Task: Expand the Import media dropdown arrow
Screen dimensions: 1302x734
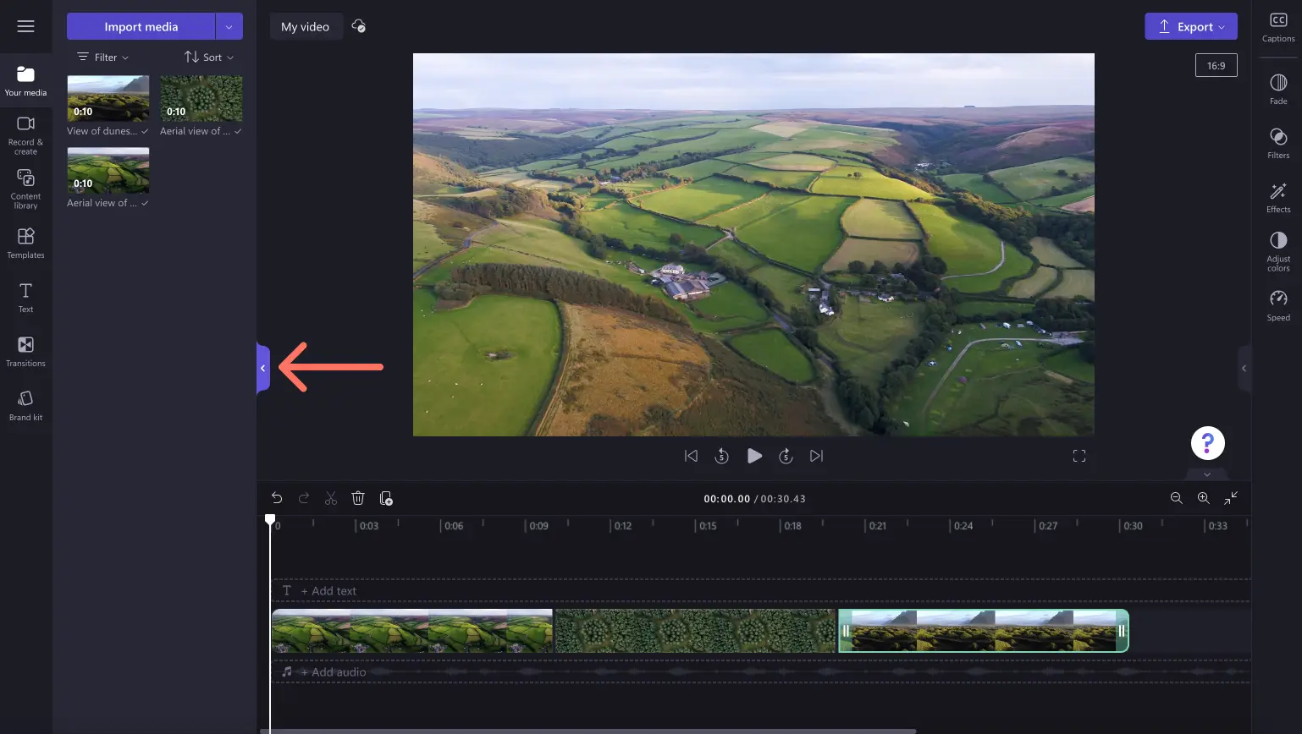Action: click(x=229, y=26)
